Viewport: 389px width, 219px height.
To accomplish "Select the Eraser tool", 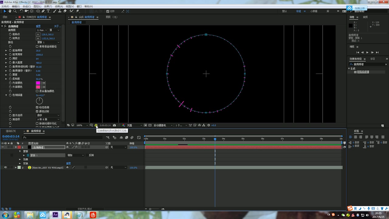I will [x=65, y=11].
